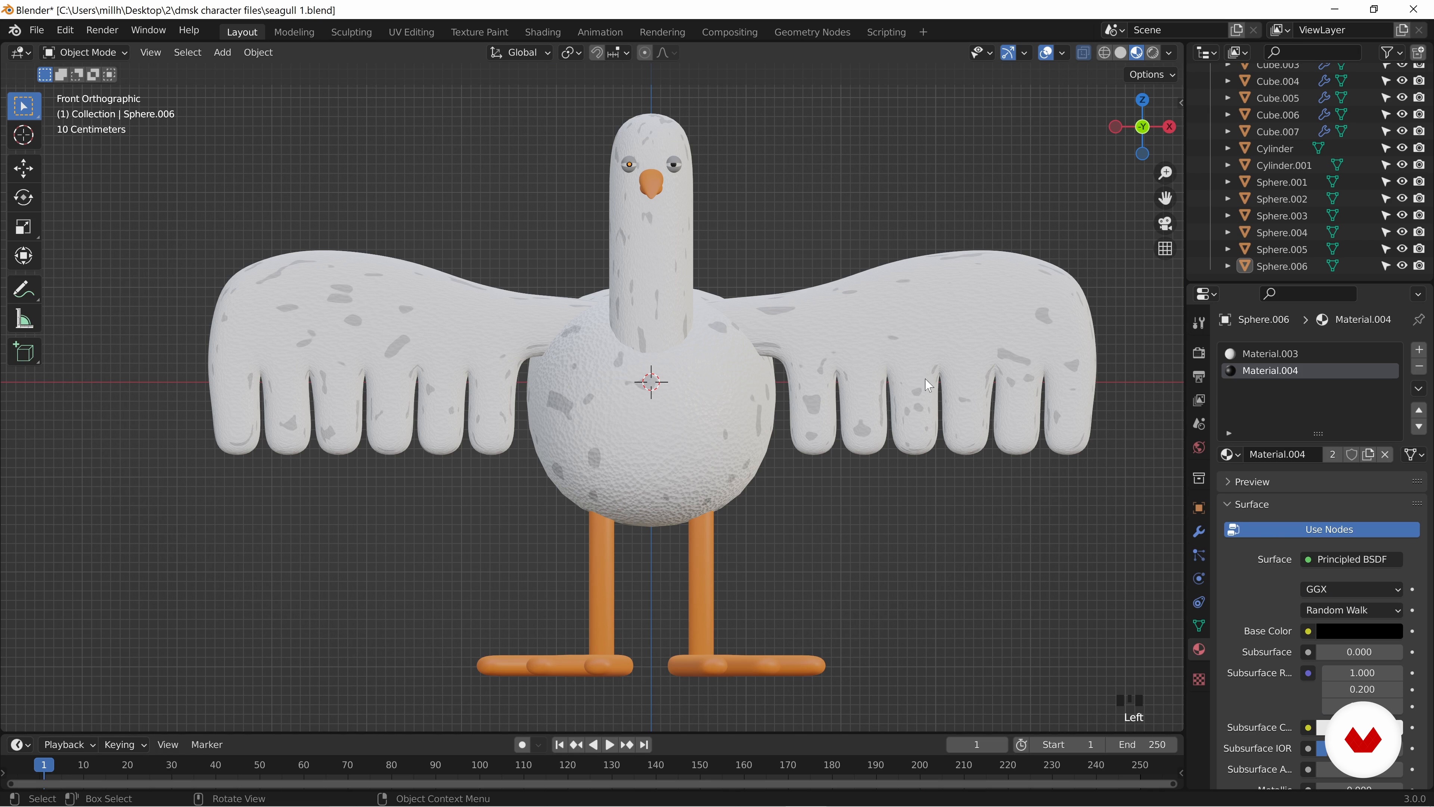Select the Move tool in toolbar

[24, 169]
